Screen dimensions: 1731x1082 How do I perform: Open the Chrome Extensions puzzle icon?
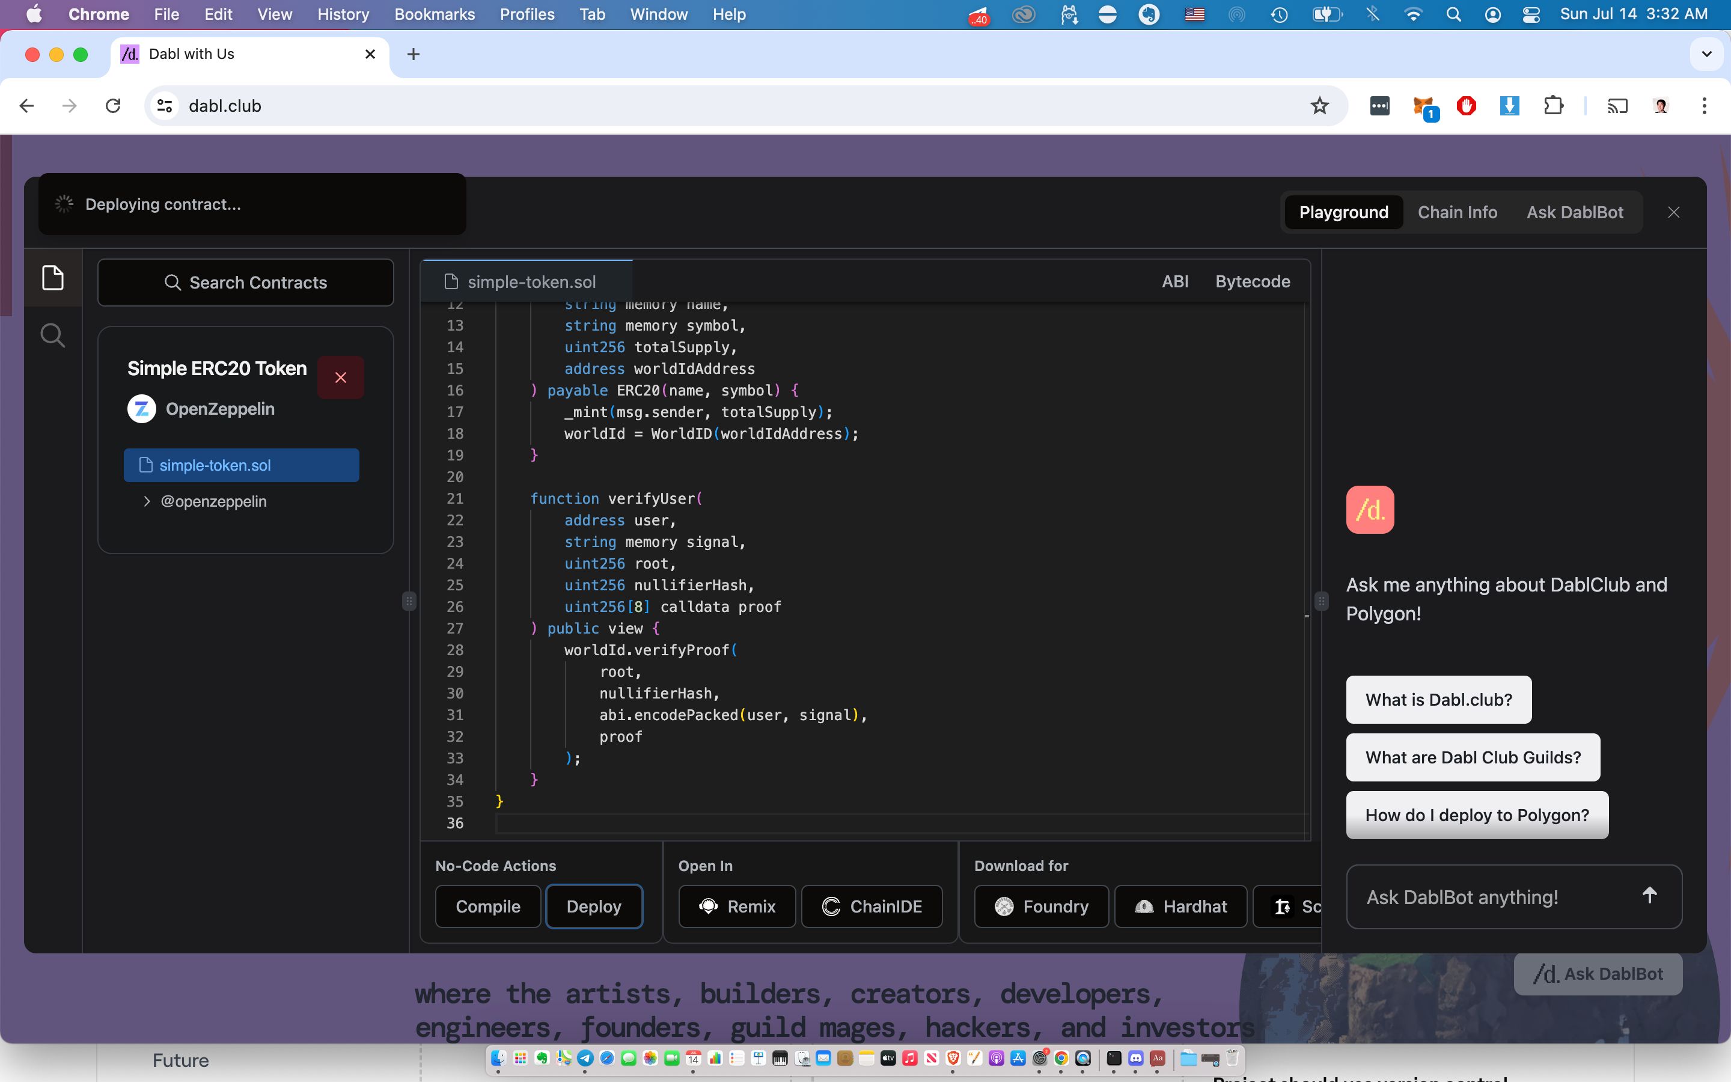tap(1553, 106)
